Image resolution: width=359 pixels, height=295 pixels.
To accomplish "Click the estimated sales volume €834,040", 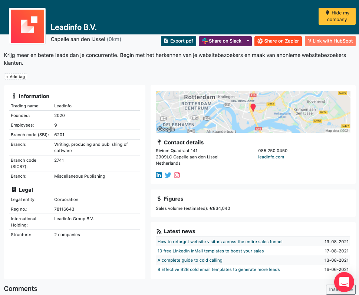I will [220, 208].
